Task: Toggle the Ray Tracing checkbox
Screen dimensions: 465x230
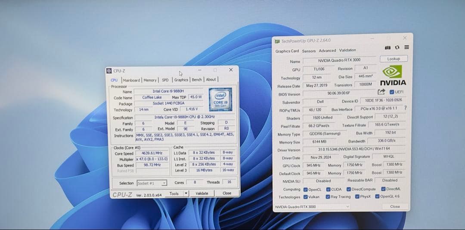Action: [x=328, y=197]
